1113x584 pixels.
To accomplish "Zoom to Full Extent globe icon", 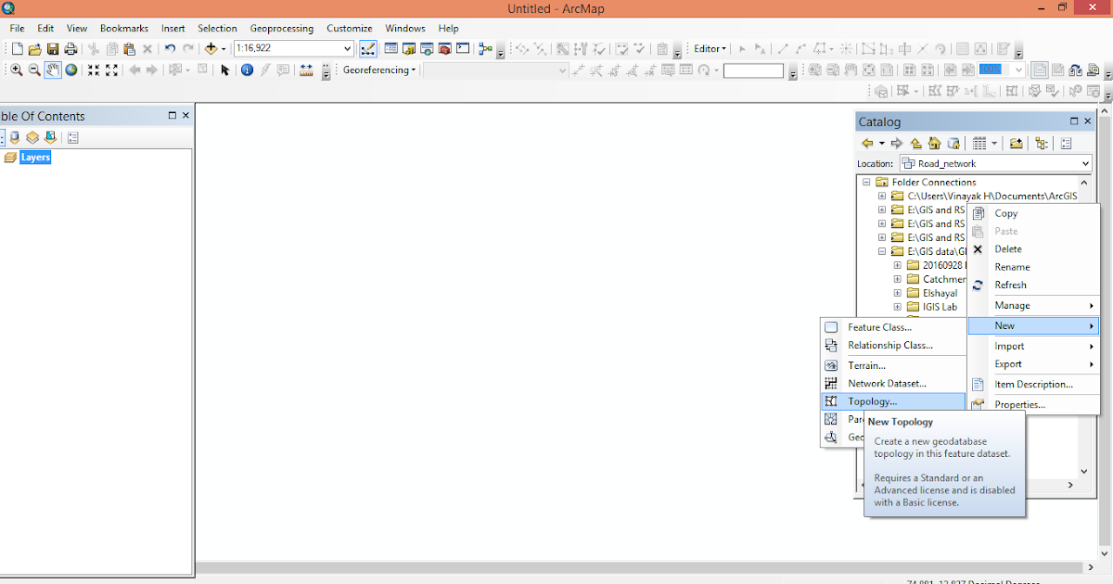I will pos(71,70).
